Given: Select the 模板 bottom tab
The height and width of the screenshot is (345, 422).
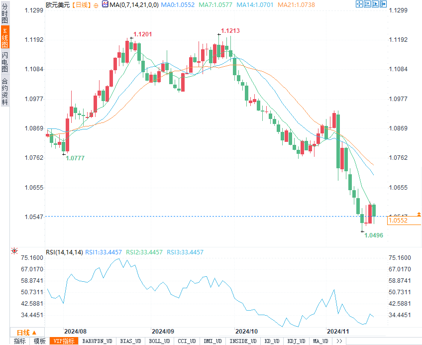Looking at the screenshot, I should click(39, 341).
